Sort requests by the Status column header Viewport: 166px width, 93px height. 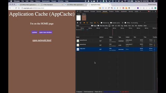[x=111, y=37]
